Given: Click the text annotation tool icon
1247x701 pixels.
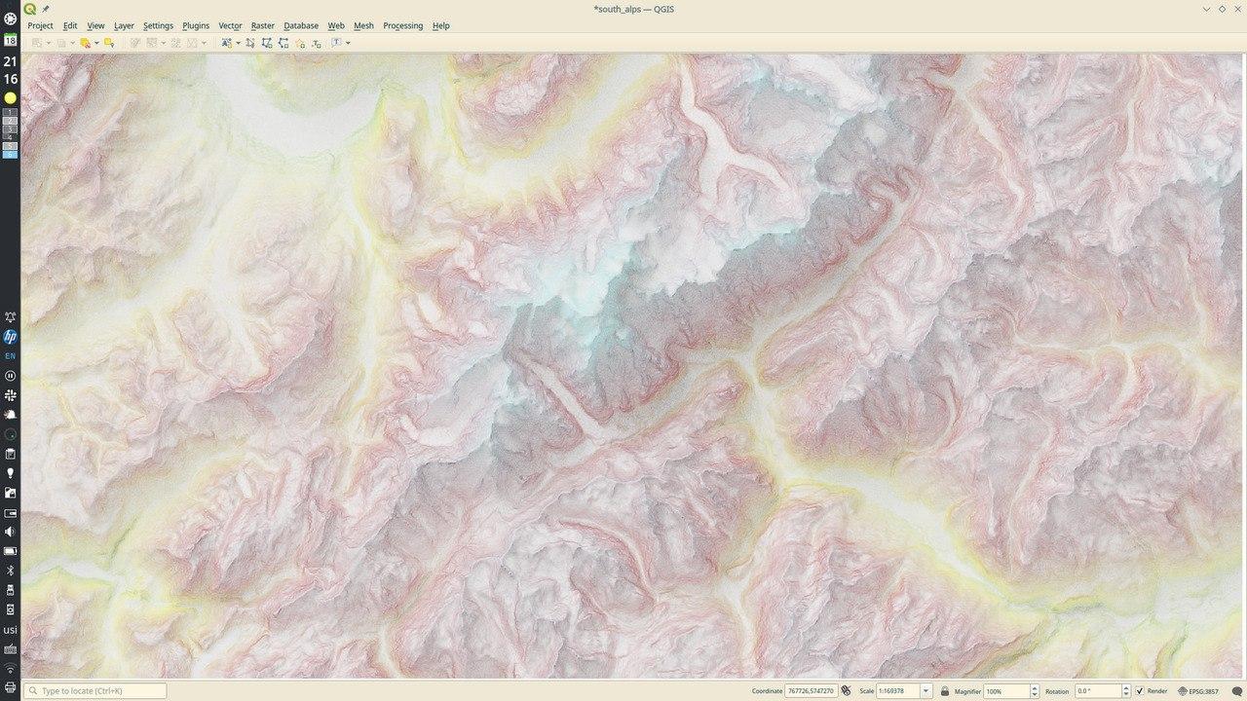Looking at the screenshot, I should (x=336, y=43).
